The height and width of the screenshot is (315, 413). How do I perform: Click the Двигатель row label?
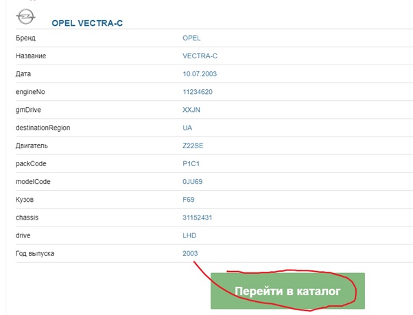32,145
